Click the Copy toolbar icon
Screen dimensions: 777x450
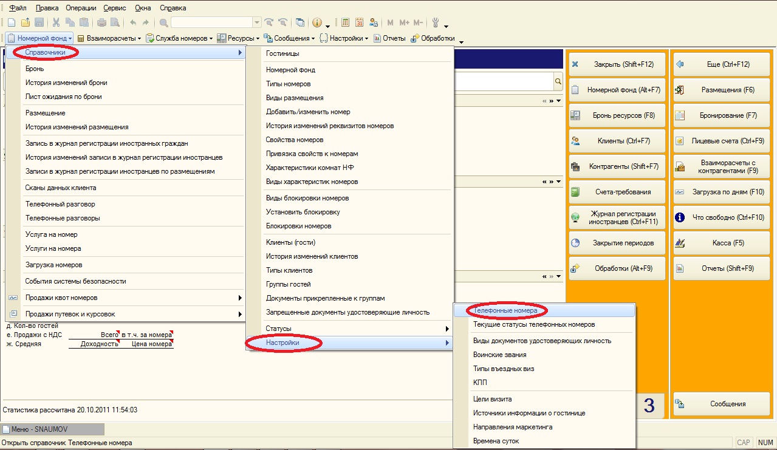pos(70,23)
